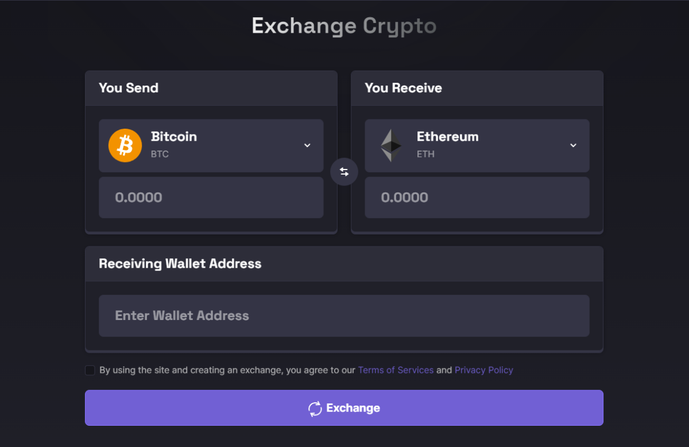Viewport: 689px width, 447px height.
Task: Select the chevron next to Bitcoin
Action: pyautogui.click(x=307, y=145)
